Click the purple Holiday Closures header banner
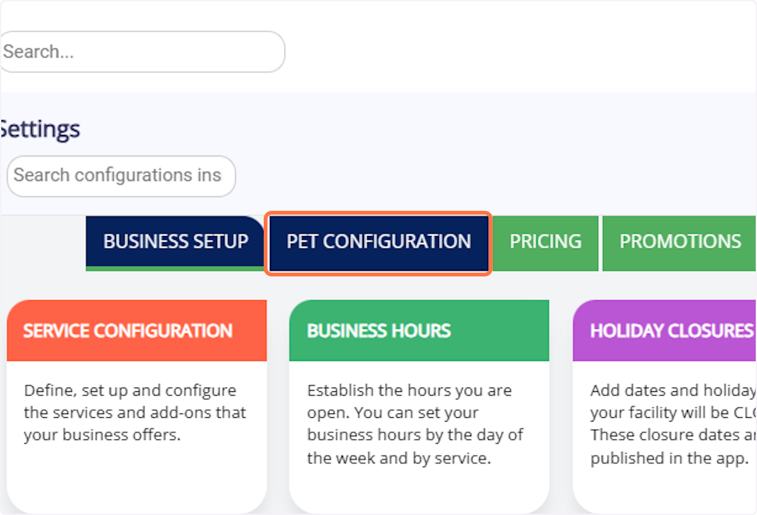The image size is (757, 515). [x=669, y=330]
